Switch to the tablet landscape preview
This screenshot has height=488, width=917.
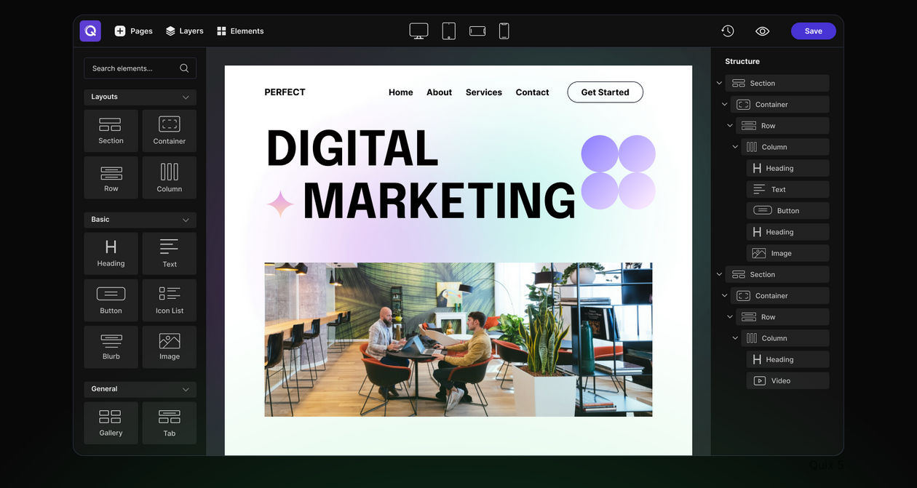477,31
